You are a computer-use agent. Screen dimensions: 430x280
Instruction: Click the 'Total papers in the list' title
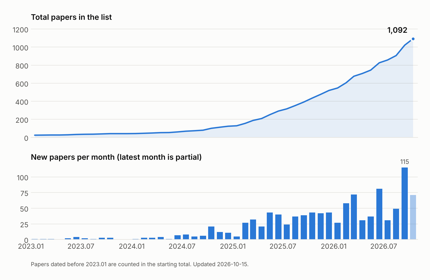71,17
